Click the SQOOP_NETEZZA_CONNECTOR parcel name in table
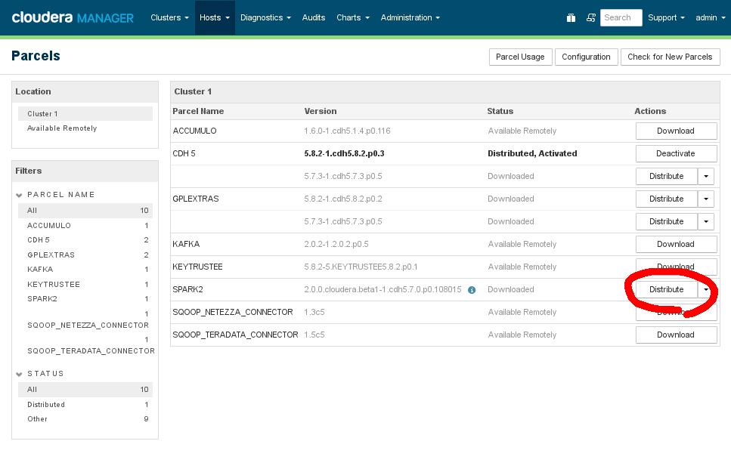 tap(233, 312)
